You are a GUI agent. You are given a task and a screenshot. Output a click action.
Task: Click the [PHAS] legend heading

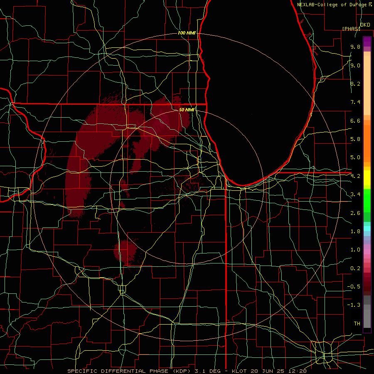(x=351, y=29)
